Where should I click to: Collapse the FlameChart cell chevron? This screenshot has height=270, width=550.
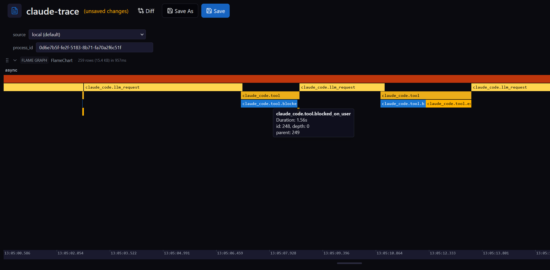pyautogui.click(x=15, y=60)
